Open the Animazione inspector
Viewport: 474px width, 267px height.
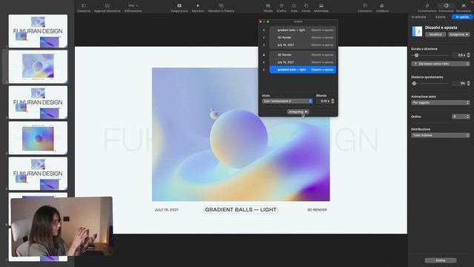pos(446,6)
